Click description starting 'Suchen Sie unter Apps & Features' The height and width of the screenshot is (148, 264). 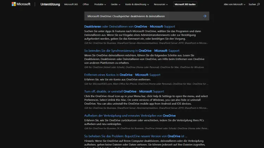pos(143,35)
